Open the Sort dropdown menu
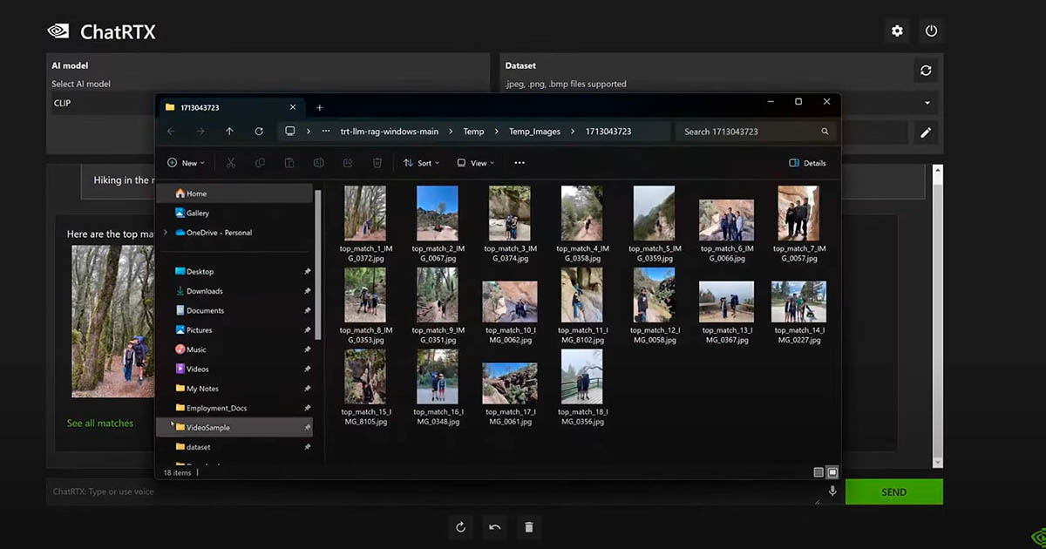The height and width of the screenshot is (549, 1046). [x=420, y=163]
